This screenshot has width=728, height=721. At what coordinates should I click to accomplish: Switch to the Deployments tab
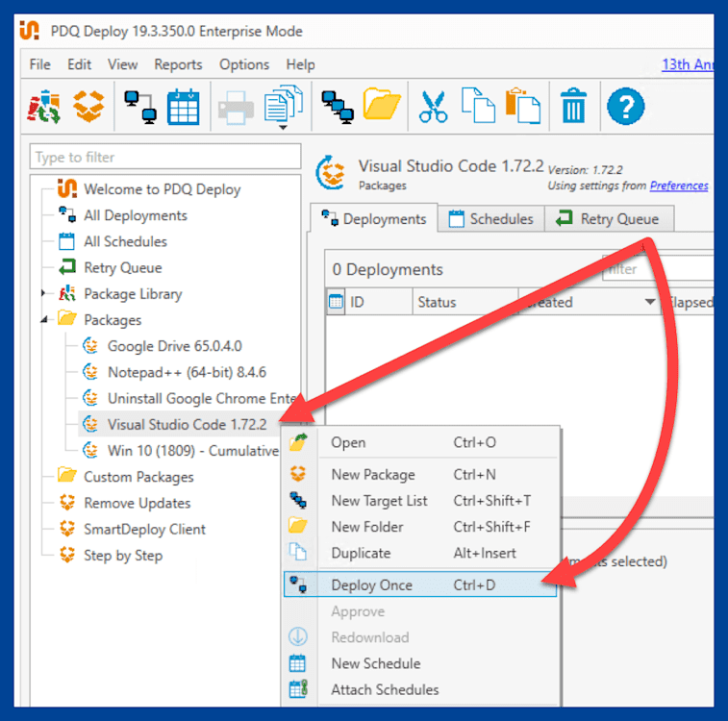pos(374,218)
